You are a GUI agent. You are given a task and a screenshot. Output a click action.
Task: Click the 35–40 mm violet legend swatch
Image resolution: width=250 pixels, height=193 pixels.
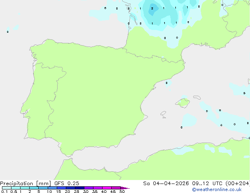point(98,188)
